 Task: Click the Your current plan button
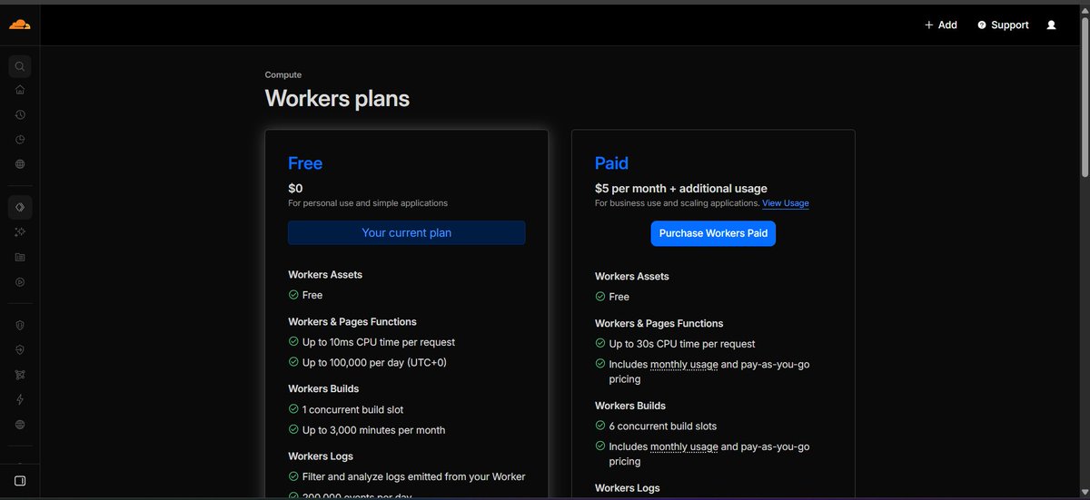(407, 233)
